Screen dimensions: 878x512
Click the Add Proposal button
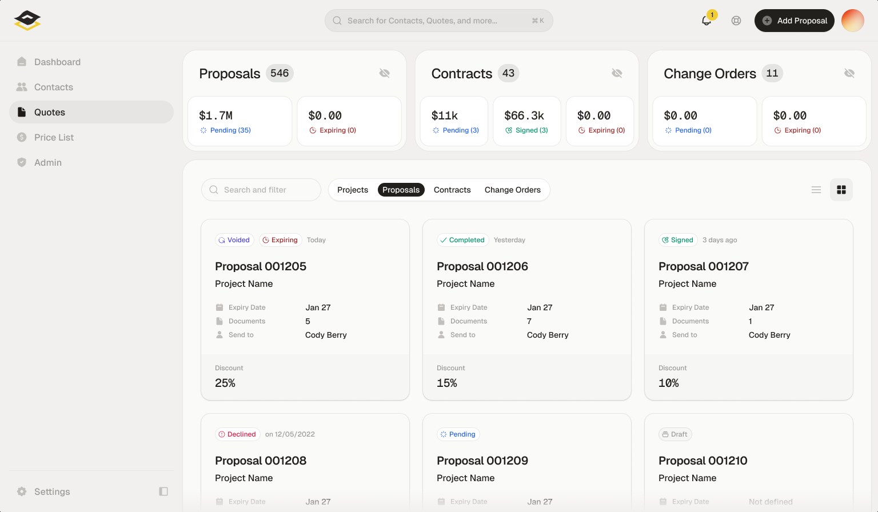click(795, 21)
